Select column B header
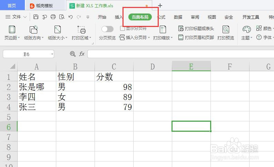This screenshot has width=274, height=167. click(x=75, y=66)
